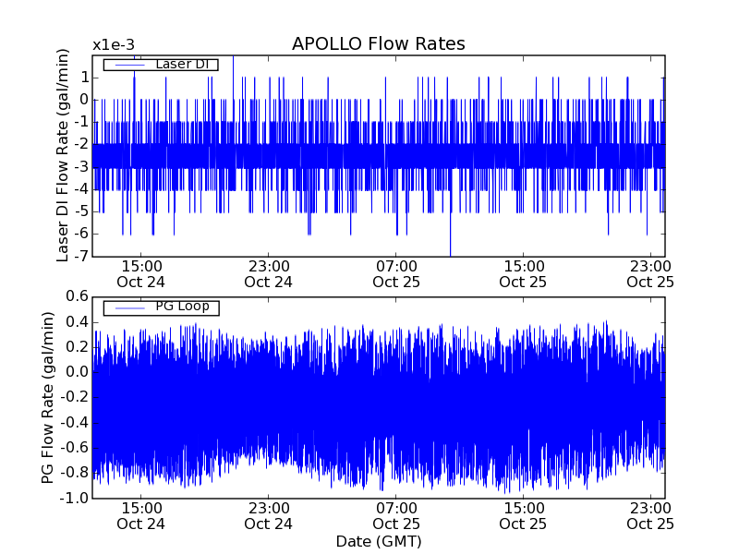Click blue line sample in Laser DI legend
The width and height of the screenshot is (739, 554).
[x=125, y=65]
